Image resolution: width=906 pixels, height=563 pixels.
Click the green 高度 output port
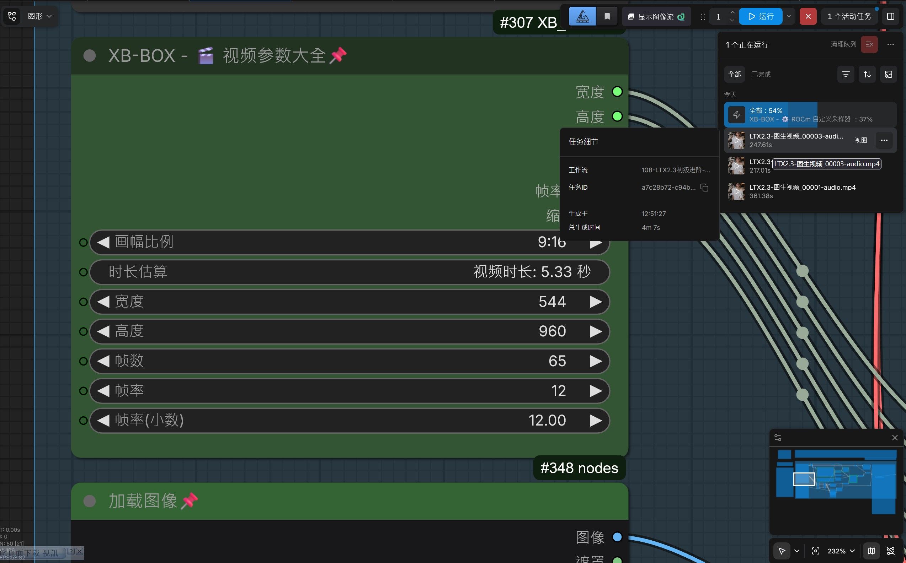click(x=617, y=117)
